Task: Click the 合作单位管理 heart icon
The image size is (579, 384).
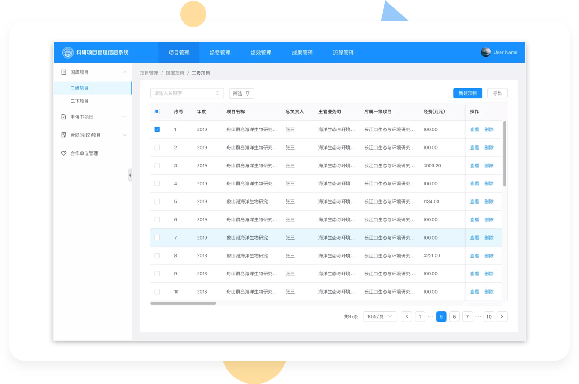Action: (64, 153)
